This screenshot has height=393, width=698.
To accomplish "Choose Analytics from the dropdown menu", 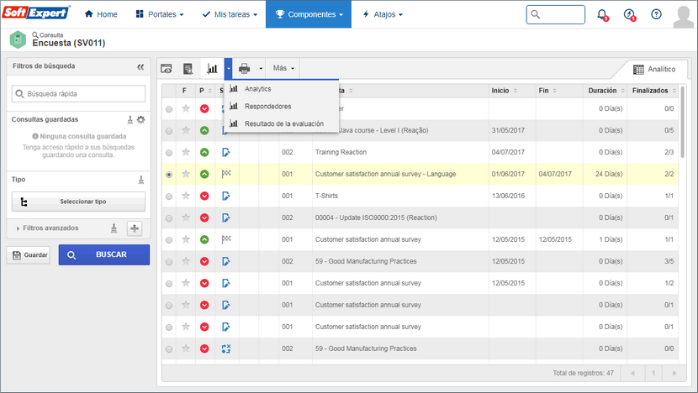I will pyautogui.click(x=282, y=89).
